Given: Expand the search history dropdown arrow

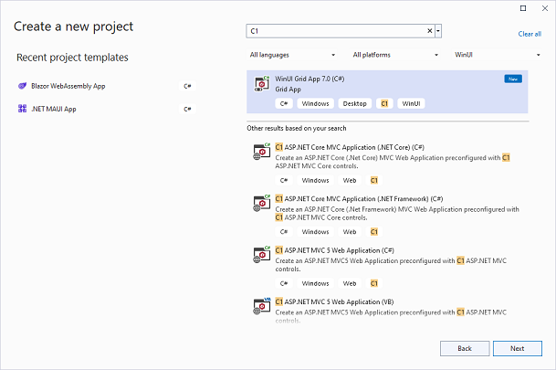Looking at the screenshot, I should click(439, 31).
